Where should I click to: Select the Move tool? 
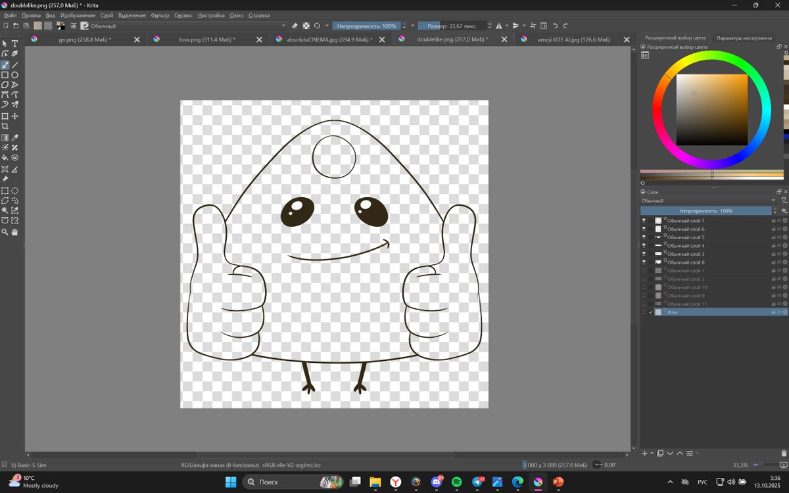[14, 116]
